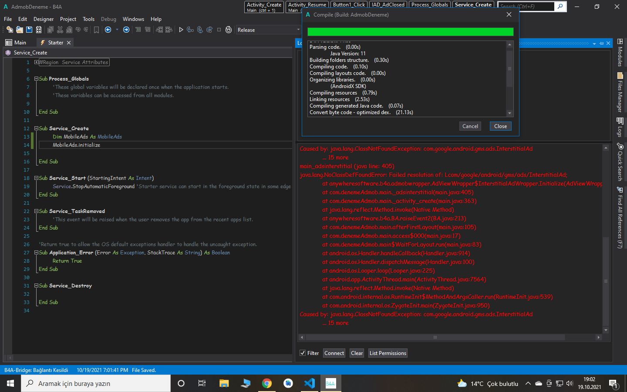Click the Stop square icon
Viewport: 627px width, 392px height.
[219, 30]
